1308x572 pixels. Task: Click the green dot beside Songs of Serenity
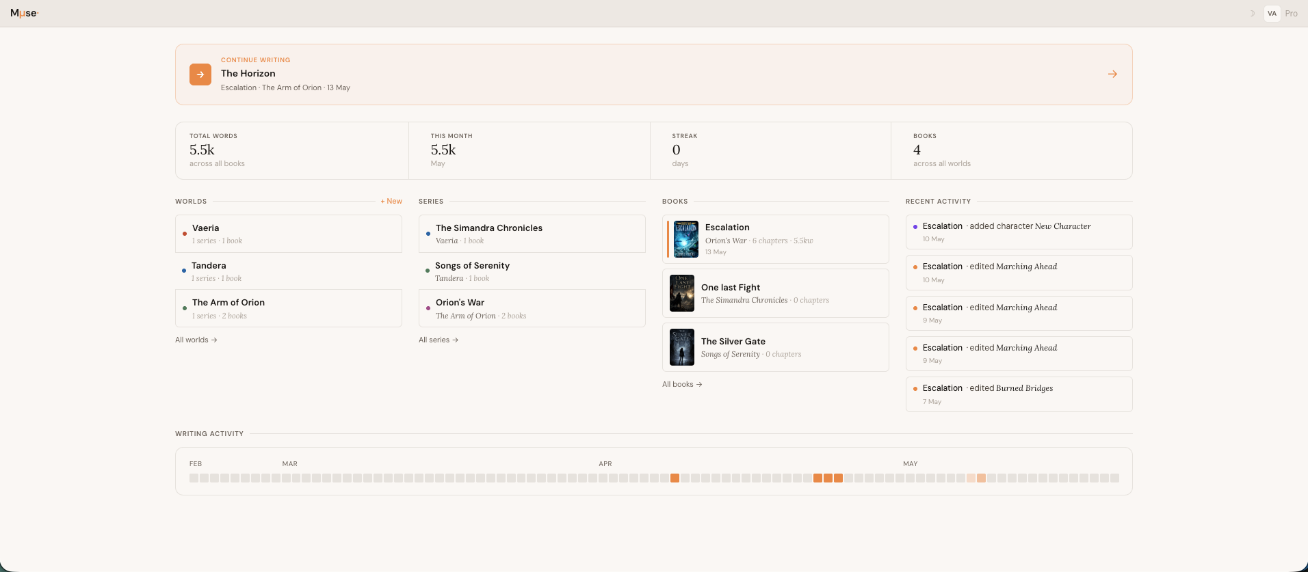[x=428, y=271]
